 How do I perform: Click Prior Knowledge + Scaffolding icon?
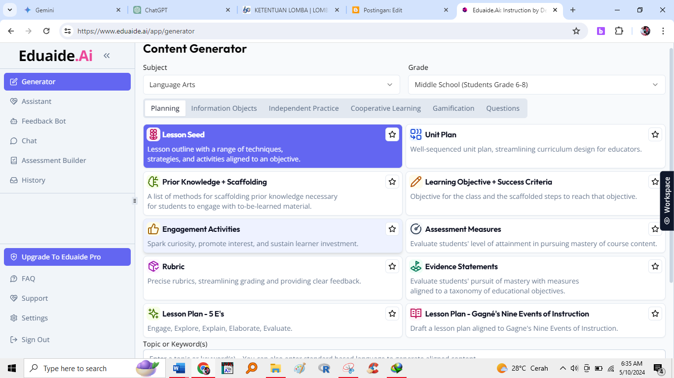[x=153, y=182]
